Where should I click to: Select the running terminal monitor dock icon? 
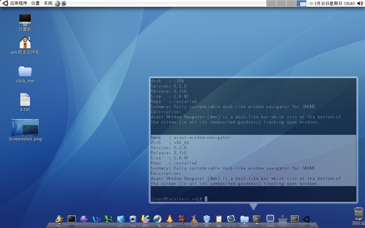257,219
